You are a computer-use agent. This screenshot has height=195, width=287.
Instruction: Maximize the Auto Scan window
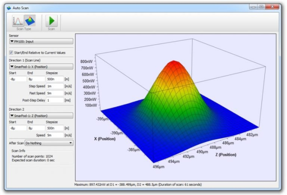[x=261, y=7]
